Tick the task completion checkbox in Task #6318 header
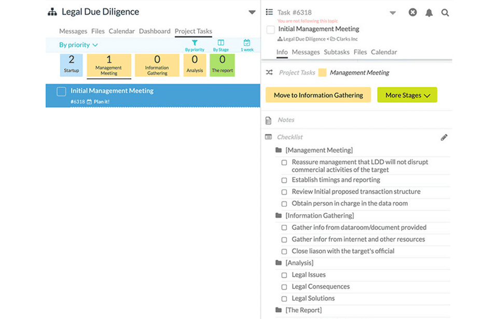The image size is (498, 319). (271, 30)
